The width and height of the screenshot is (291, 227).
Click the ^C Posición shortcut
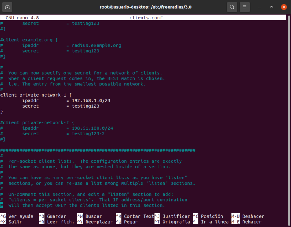[208, 216]
